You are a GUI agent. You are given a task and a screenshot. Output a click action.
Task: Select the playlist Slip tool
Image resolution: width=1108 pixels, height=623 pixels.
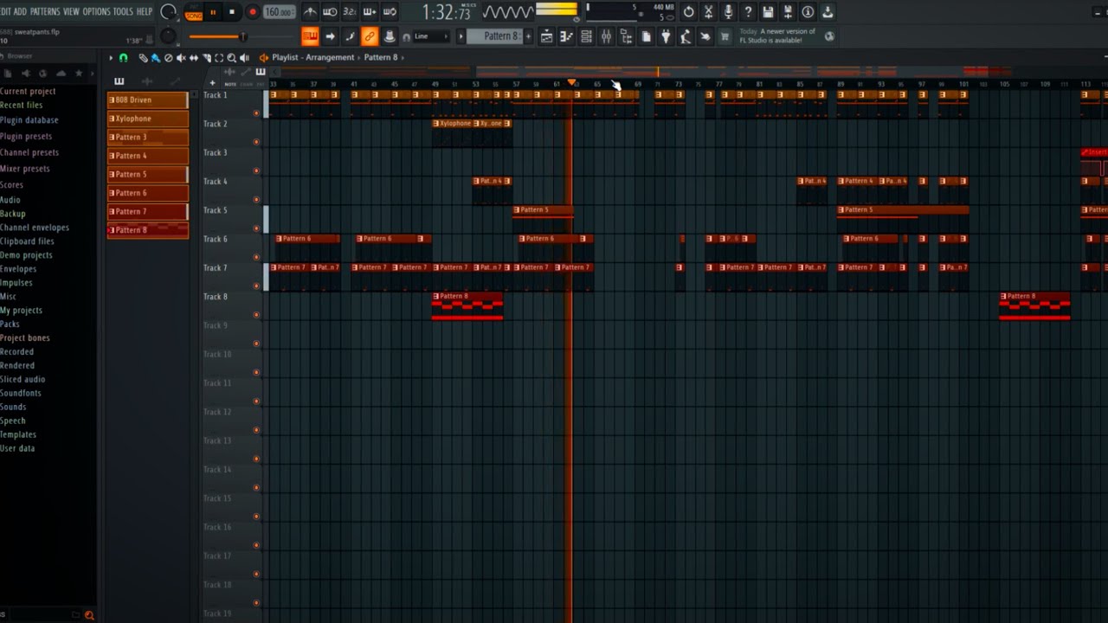click(x=194, y=58)
